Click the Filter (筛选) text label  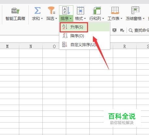[50, 19]
